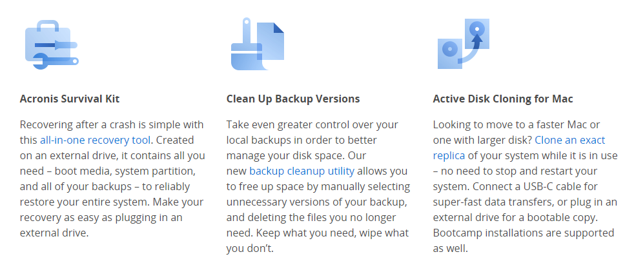Click the lower source disk in the cloning icon

450,53
